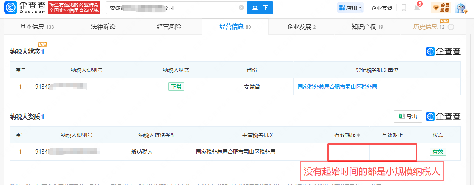Image resolution: width=474 pixels, height=185 pixels.
Task: Click the 查一下 search button
Action: [260, 8]
